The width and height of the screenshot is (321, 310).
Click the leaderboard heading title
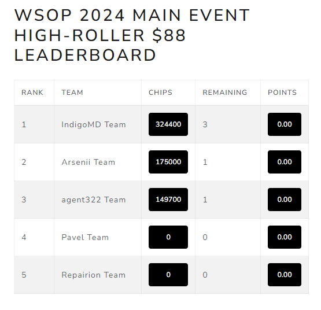pos(132,35)
